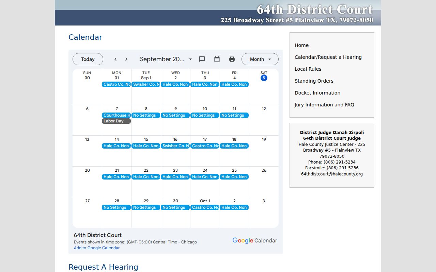Click the date number 26
The height and width of the screenshot is (272, 436).
264,170
